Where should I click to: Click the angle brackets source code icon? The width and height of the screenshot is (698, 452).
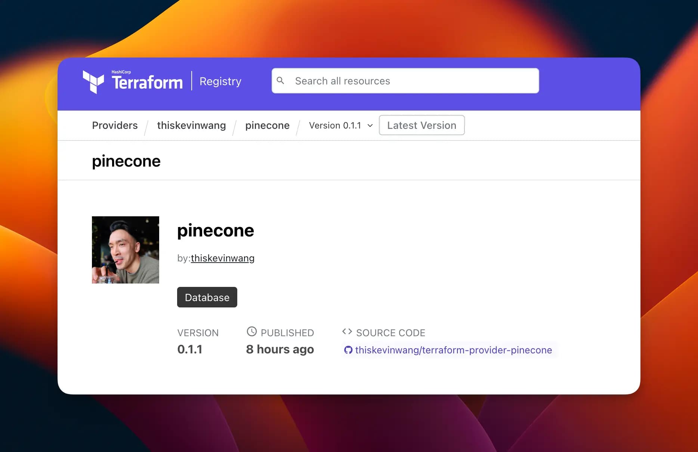[347, 331]
